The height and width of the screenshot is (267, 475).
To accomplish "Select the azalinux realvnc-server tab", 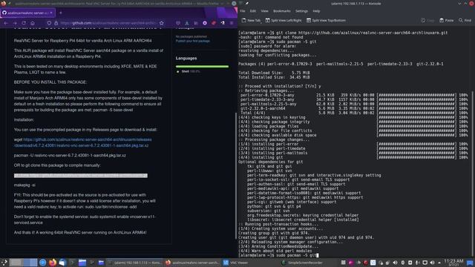I will click(x=28, y=13).
